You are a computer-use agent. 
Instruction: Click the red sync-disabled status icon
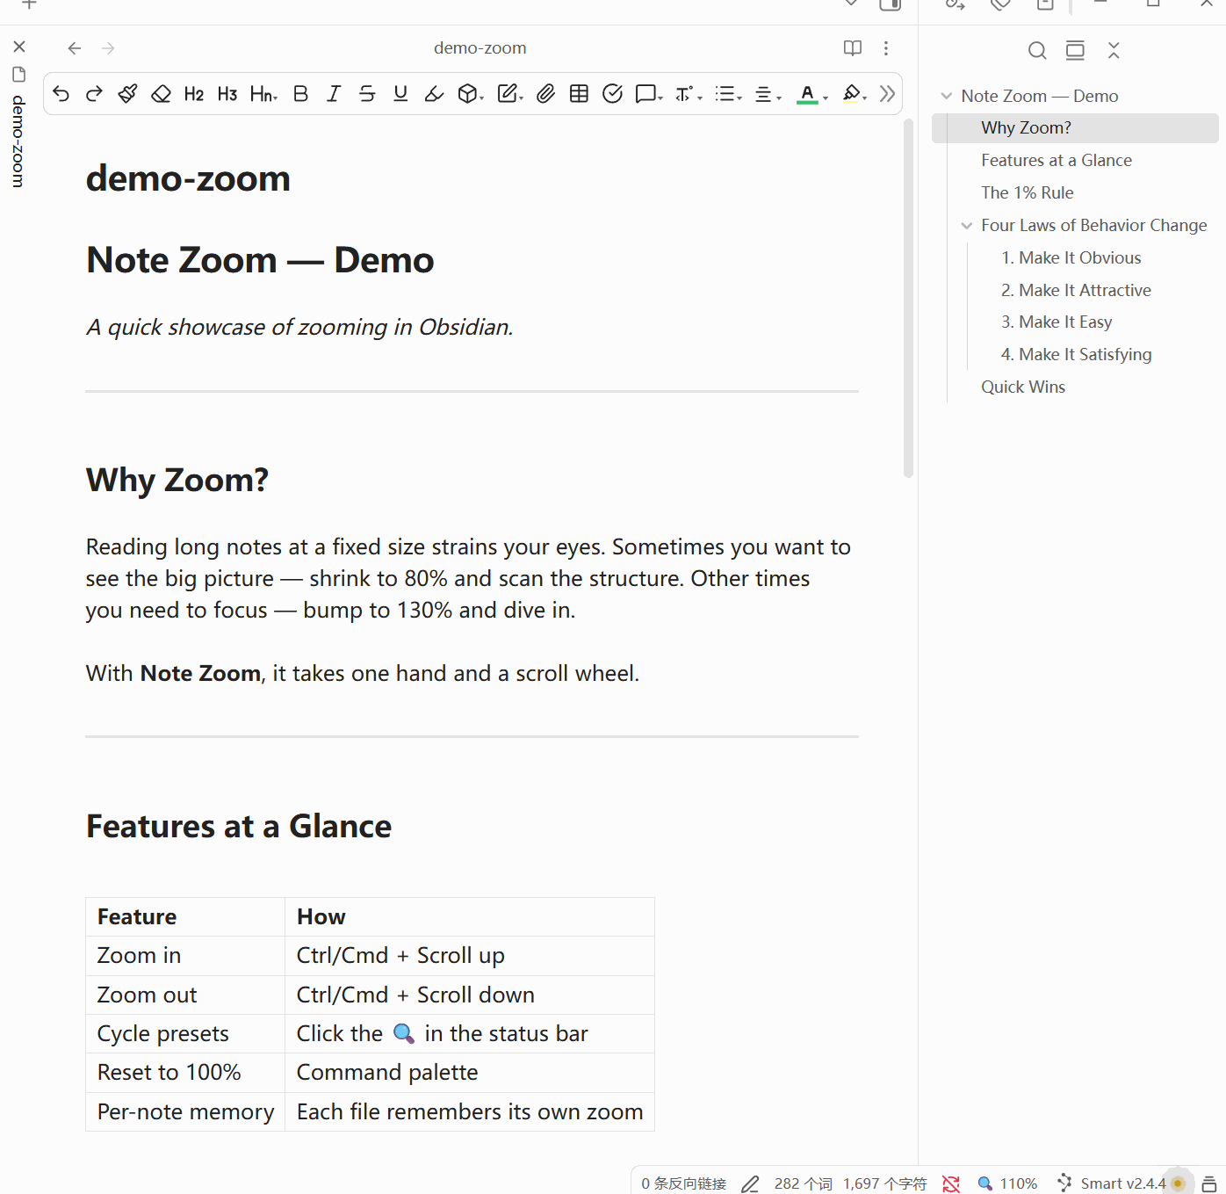point(951,1183)
